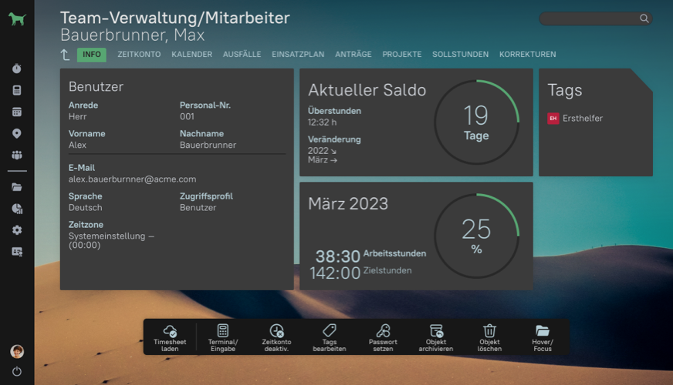This screenshot has height=385, width=673.
Task: Open the ID card sidebar icon
Action: click(x=17, y=251)
